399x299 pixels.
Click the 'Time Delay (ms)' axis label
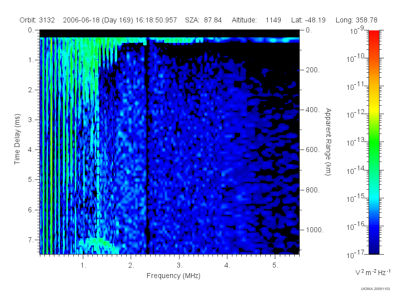pos(17,139)
